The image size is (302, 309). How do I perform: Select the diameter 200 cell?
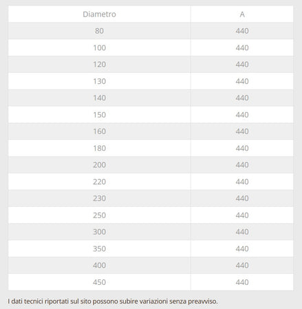pos(99,165)
